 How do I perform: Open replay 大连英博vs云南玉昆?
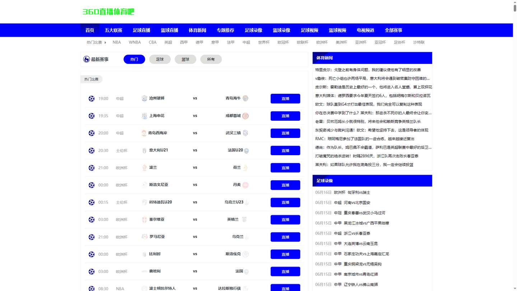point(361,244)
